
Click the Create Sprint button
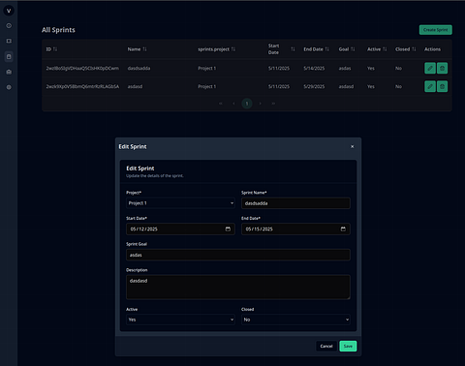436,30
